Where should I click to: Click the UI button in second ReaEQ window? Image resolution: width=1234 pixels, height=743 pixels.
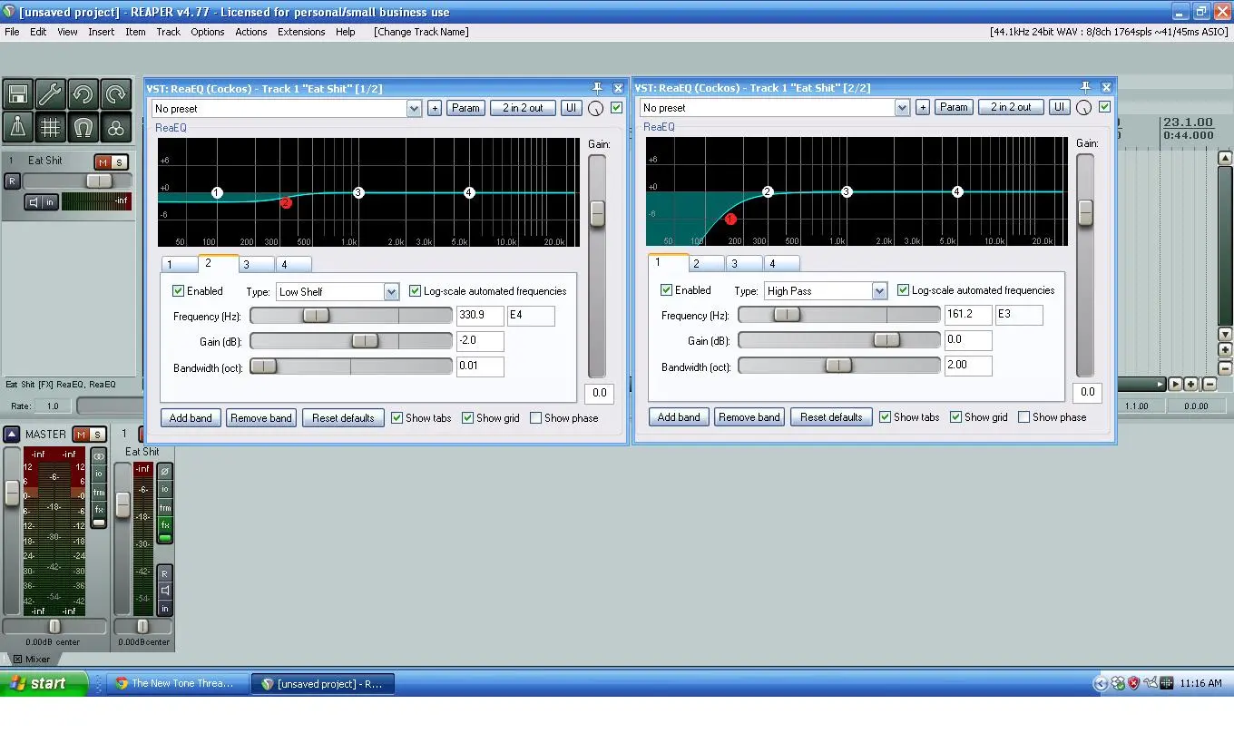1059,107
